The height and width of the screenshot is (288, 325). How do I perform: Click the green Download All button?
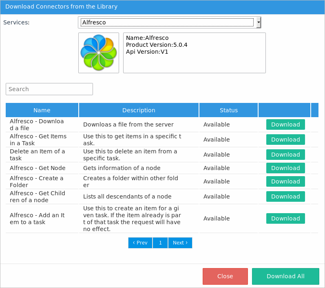pos(285,276)
